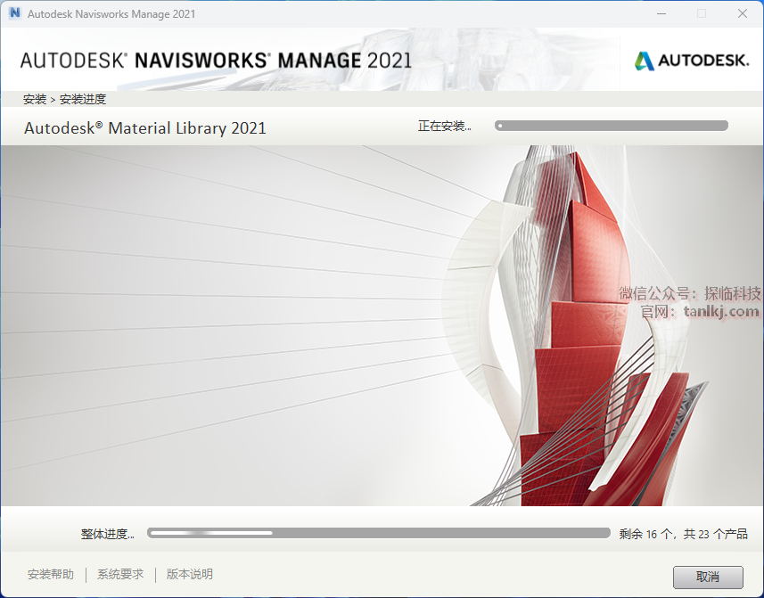Viewport: 764px width, 598px height.
Task: Open the 版本说明 link
Action: click(190, 575)
